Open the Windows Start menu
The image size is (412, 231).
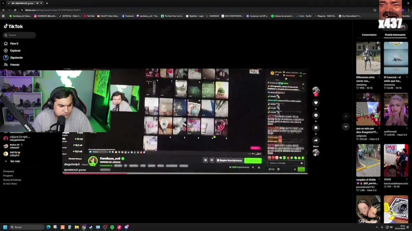pos(5,227)
